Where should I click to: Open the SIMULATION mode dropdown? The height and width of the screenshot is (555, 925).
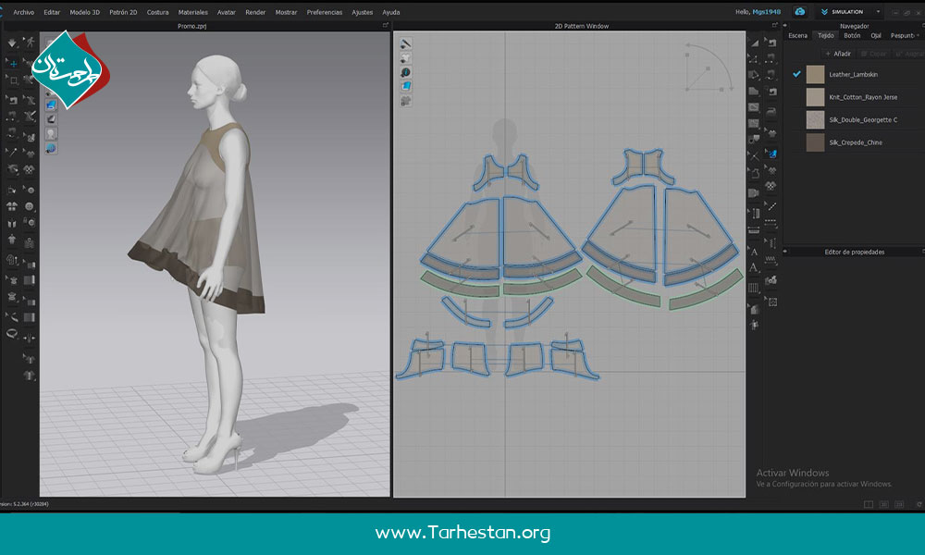point(878,12)
